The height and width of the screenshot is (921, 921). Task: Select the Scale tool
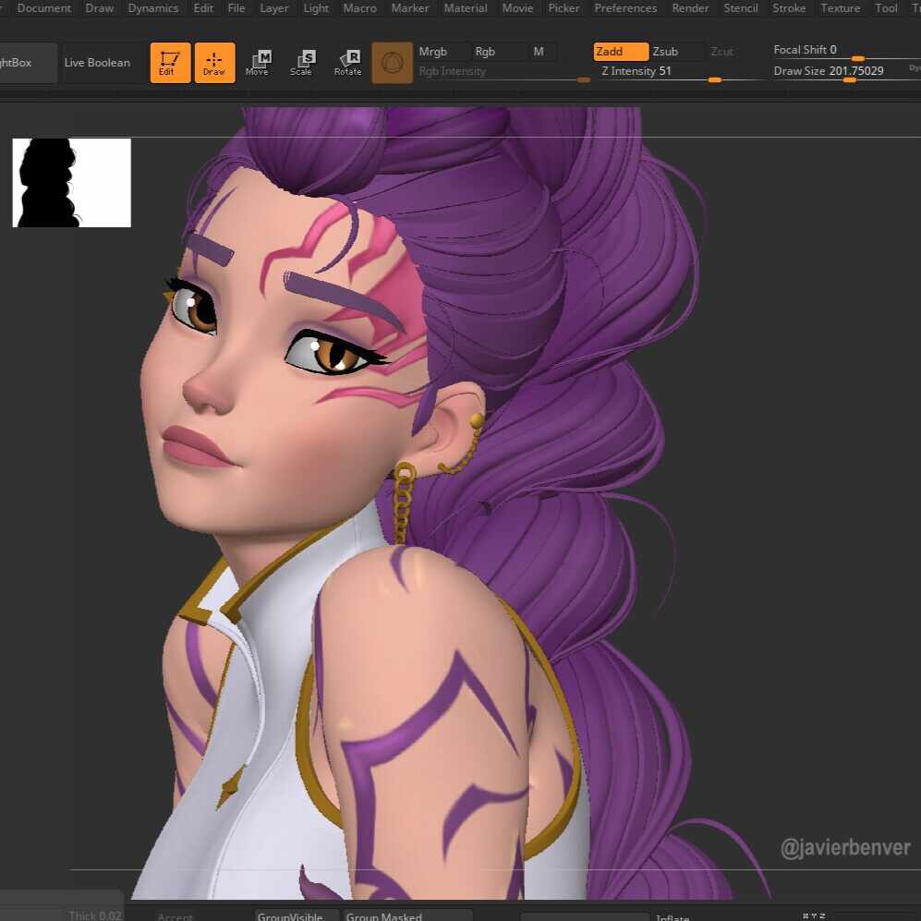coord(301,63)
